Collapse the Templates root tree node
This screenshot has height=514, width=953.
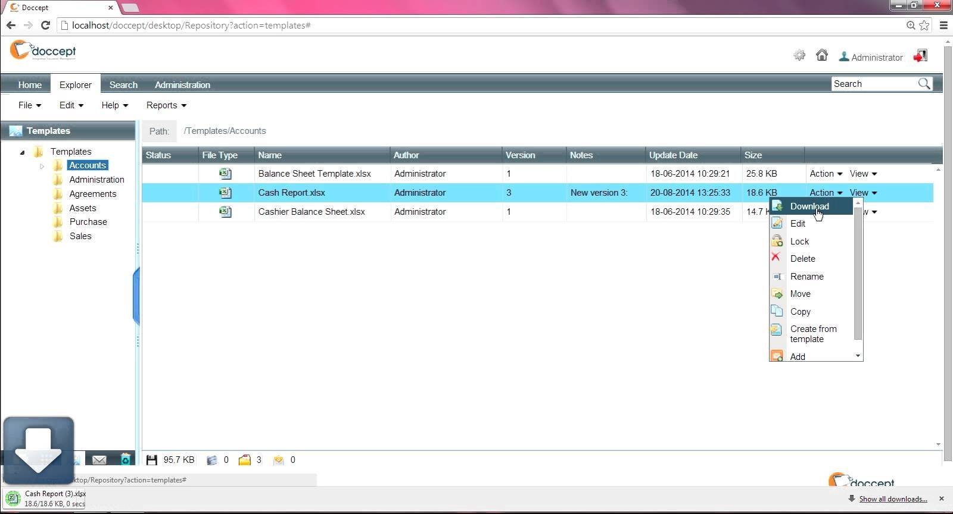coord(23,152)
